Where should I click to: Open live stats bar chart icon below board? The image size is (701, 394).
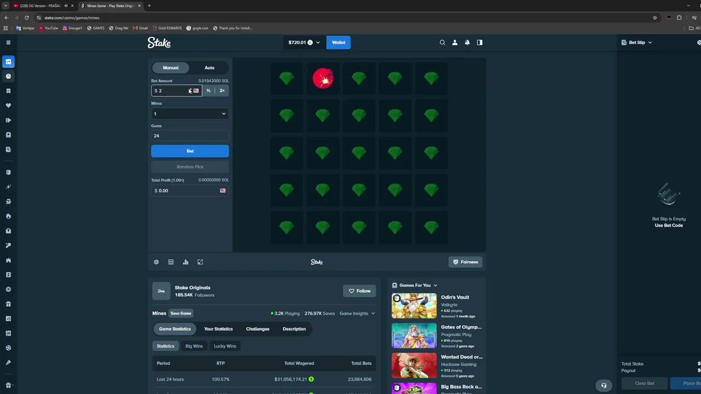[x=186, y=262]
